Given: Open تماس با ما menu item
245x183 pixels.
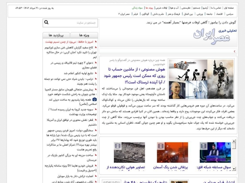Looking at the screenshot, I should (x=216, y=8).
